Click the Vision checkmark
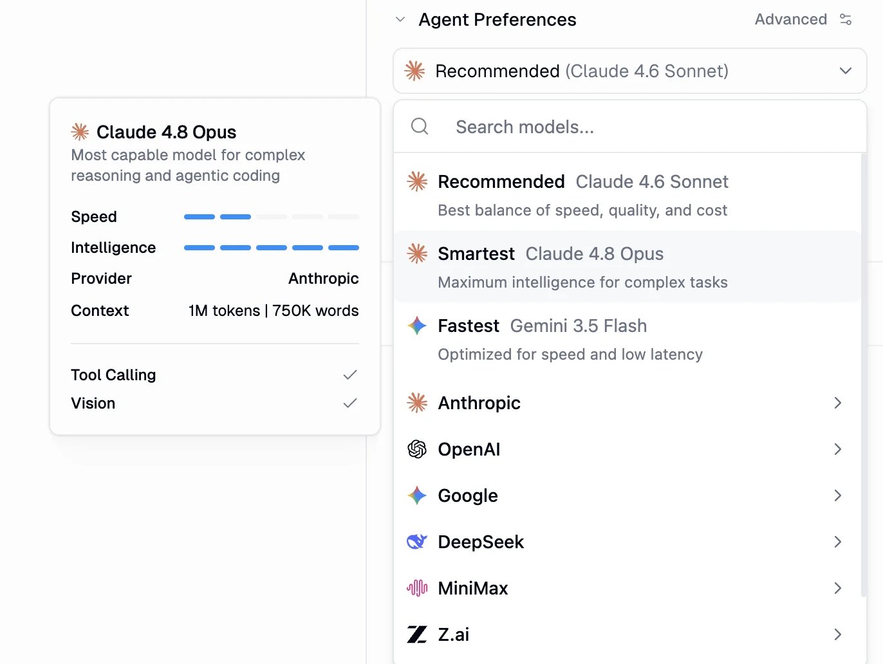 [x=350, y=403]
